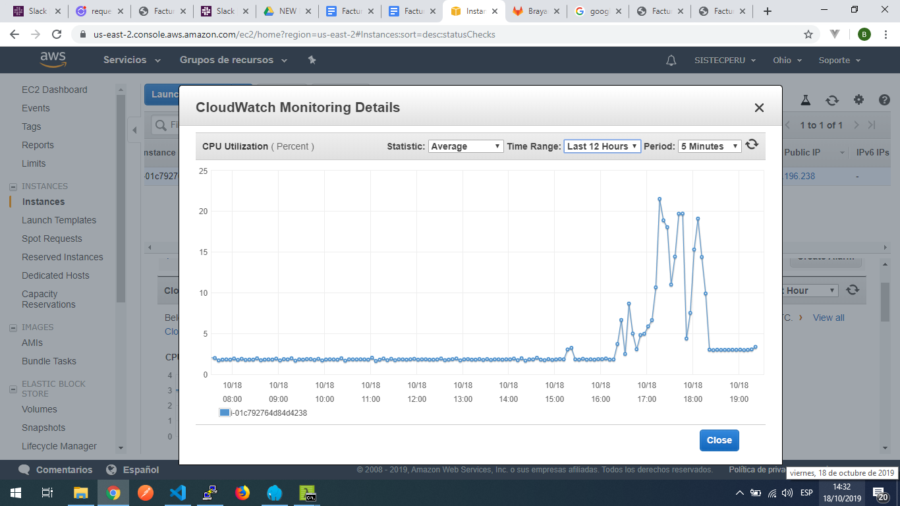
Task: Open the Grupos de recursos menu
Action: 233,60
